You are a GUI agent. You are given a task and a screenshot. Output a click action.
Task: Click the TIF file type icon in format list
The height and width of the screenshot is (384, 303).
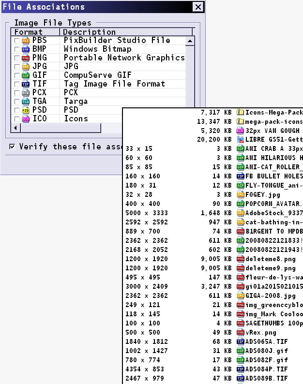click(x=26, y=84)
